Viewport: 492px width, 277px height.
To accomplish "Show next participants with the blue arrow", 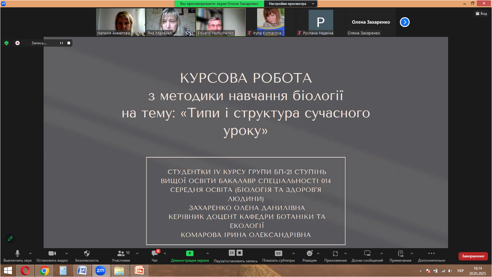I will [404, 22].
